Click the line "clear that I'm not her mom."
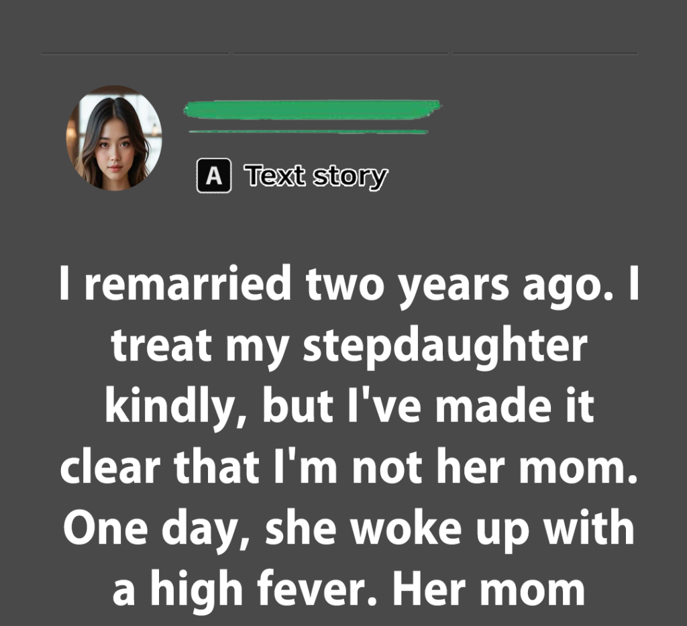 point(349,468)
